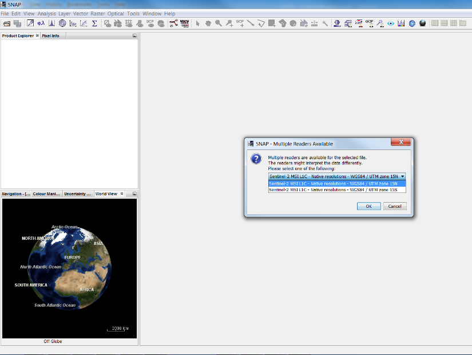Minimize the Product Explorer panel group

(x=134, y=35)
